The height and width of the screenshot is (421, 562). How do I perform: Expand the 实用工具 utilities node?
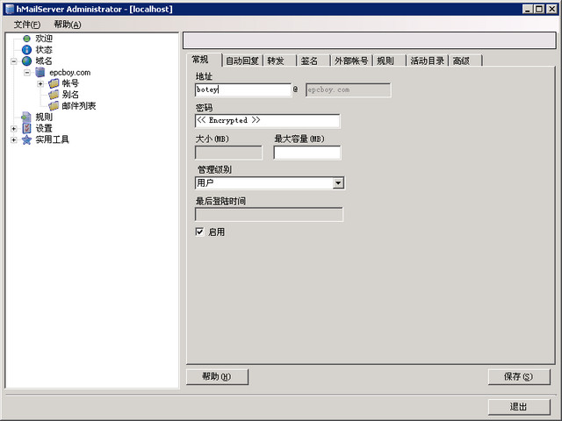14,139
